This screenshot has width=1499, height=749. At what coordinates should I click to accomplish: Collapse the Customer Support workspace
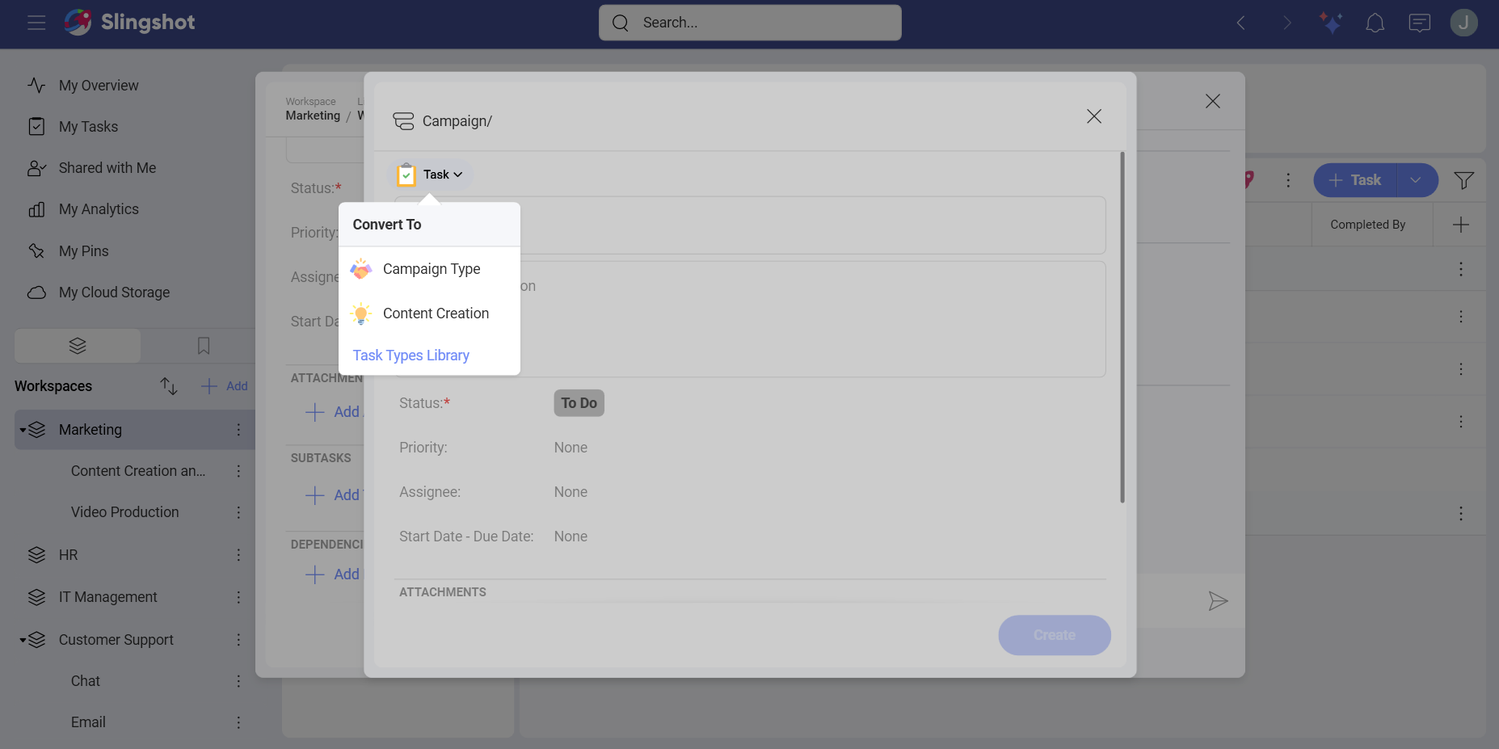(x=23, y=640)
